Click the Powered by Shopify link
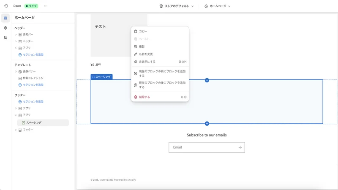This screenshot has width=338, height=190. tap(125, 180)
